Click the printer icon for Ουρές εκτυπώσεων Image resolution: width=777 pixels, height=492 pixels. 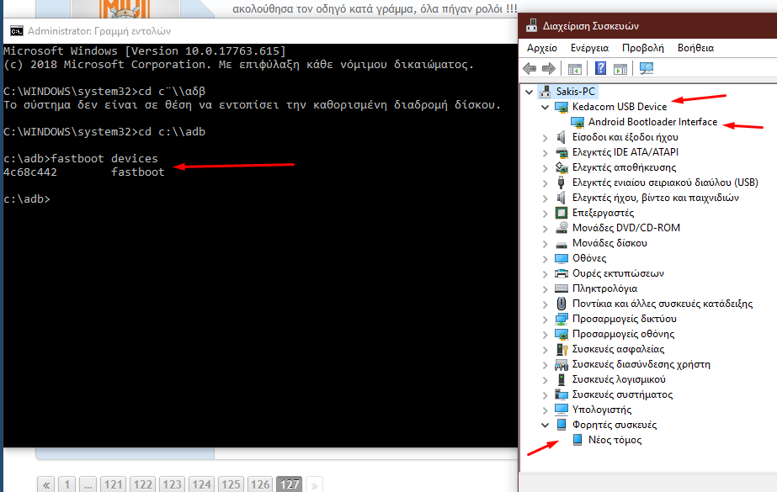point(561,273)
